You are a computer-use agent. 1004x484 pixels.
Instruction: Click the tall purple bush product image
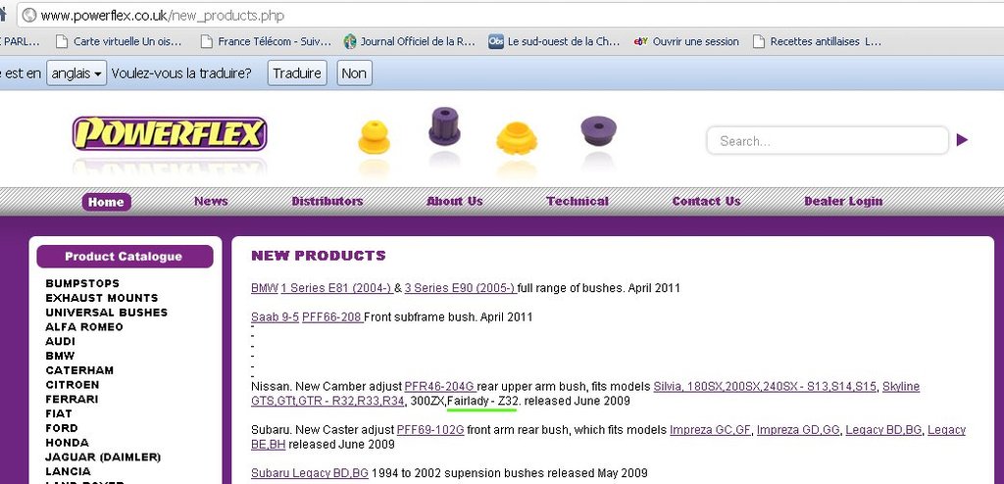click(444, 126)
